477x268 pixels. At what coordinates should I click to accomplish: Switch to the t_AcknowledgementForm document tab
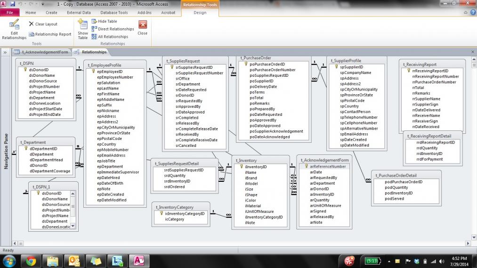41,52
